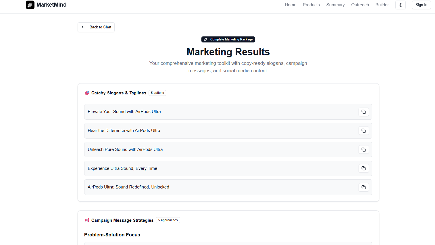Open the Products navigation item

(311, 5)
